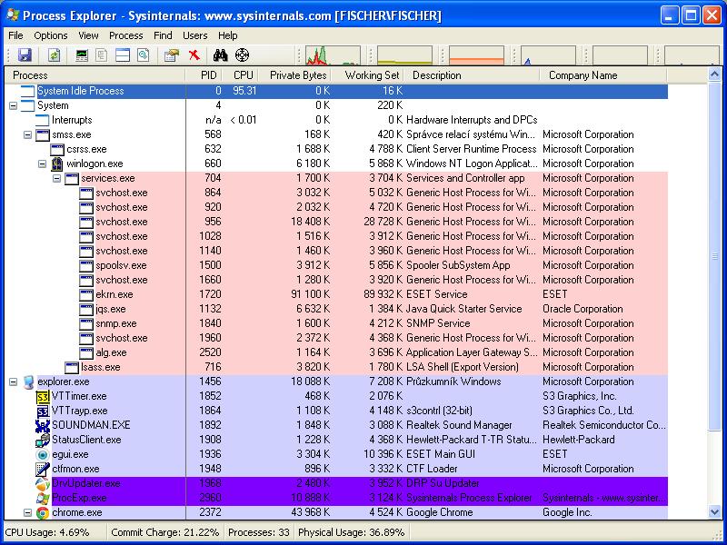Image resolution: width=727 pixels, height=545 pixels.
Task: Click the SOUNDMAN.EXE icon
Action: click(x=43, y=425)
